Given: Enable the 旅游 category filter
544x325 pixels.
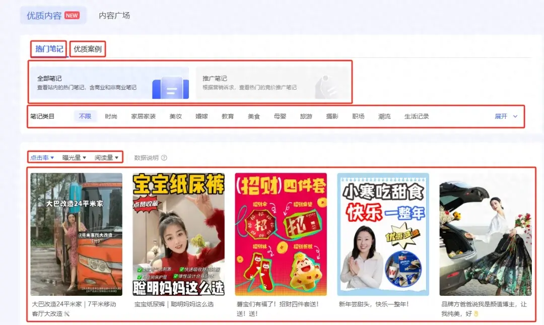Looking at the screenshot, I should (x=306, y=116).
